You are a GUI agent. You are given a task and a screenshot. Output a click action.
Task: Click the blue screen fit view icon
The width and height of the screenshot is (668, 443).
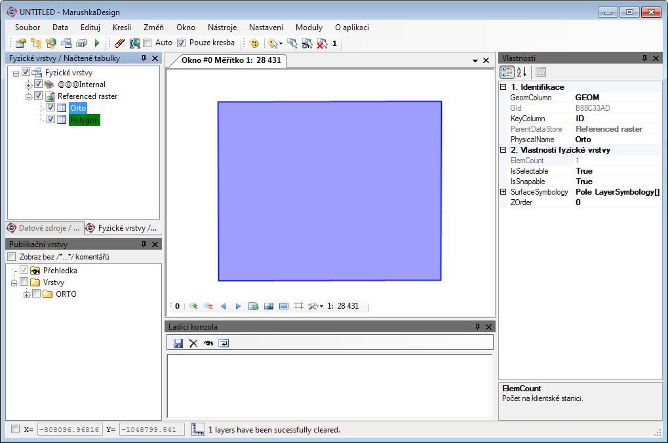(x=284, y=306)
